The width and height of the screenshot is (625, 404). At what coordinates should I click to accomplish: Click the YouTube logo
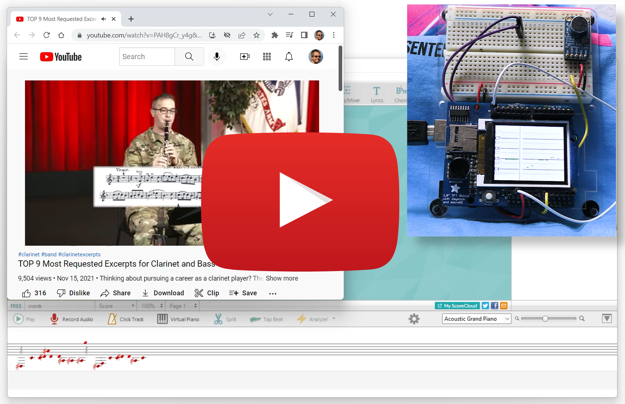coord(61,57)
